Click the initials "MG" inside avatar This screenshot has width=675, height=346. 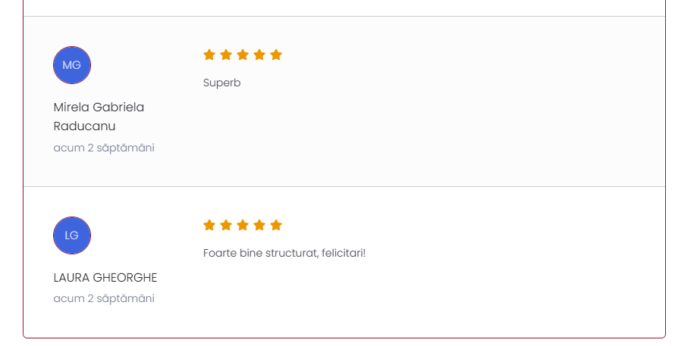72,65
